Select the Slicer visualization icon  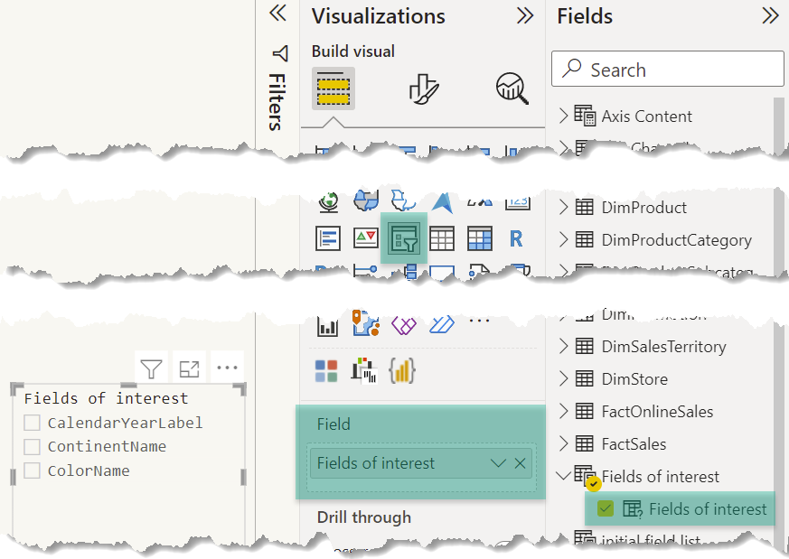403,238
